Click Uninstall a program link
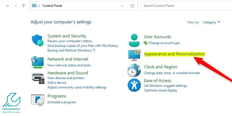Image resolution: width=232 pixels, height=116 pixels. [62, 102]
